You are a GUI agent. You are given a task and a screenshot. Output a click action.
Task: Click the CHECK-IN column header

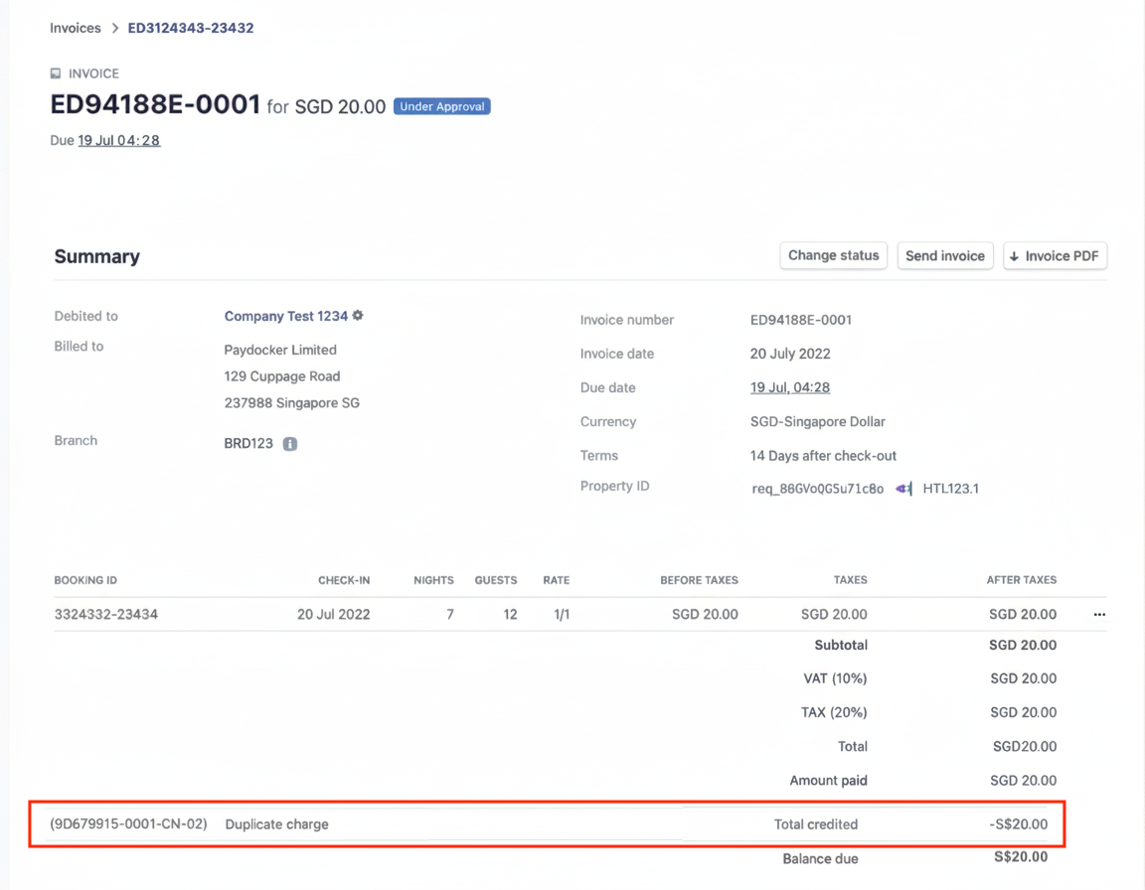pos(344,580)
